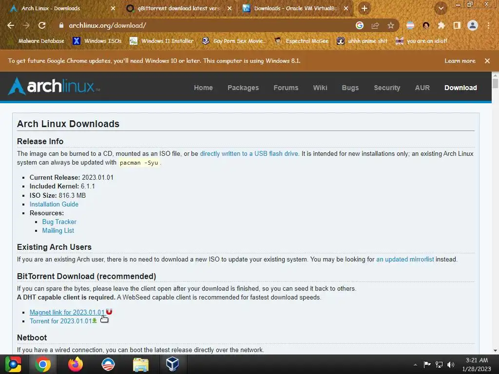Open the Espectral McGee bookmark
This screenshot has width=499, height=374.
(302, 41)
